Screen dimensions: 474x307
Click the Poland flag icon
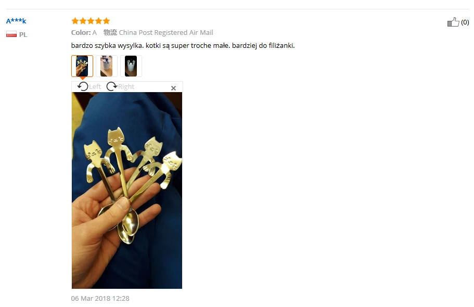[11, 34]
